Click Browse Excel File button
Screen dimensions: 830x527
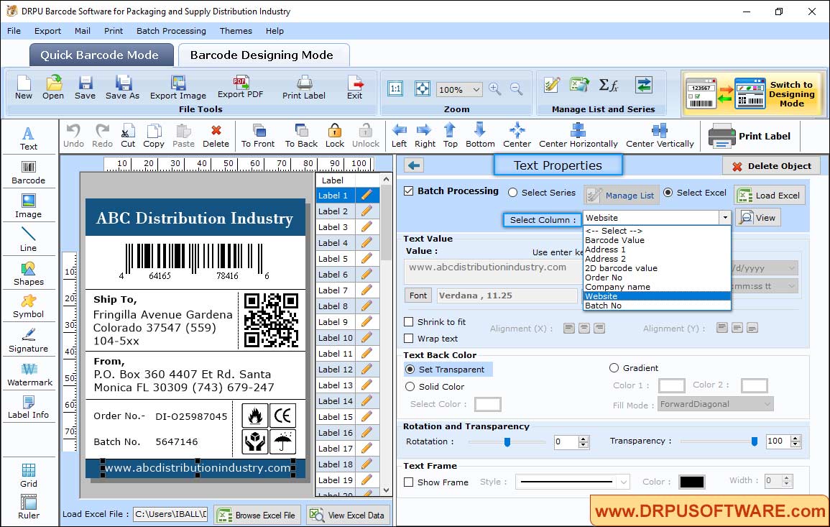pyautogui.click(x=257, y=515)
